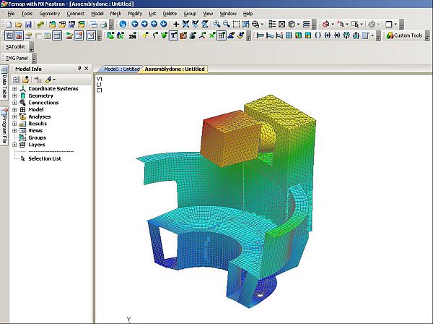The width and height of the screenshot is (433, 324).
Task: Open the Mesh menu
Action: [115, 14]
